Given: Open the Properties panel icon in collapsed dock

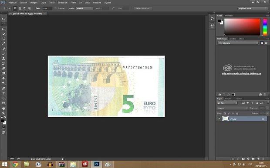Looking at the screenshot, I should pos(212,26).
